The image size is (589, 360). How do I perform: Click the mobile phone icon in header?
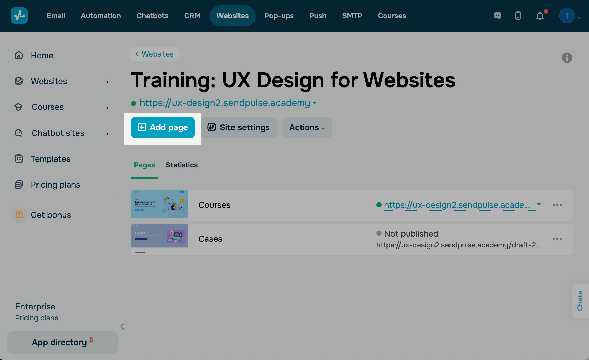518,16
